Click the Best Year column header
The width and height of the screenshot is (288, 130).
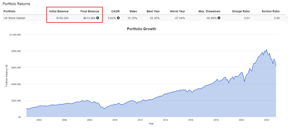(153, 11)
